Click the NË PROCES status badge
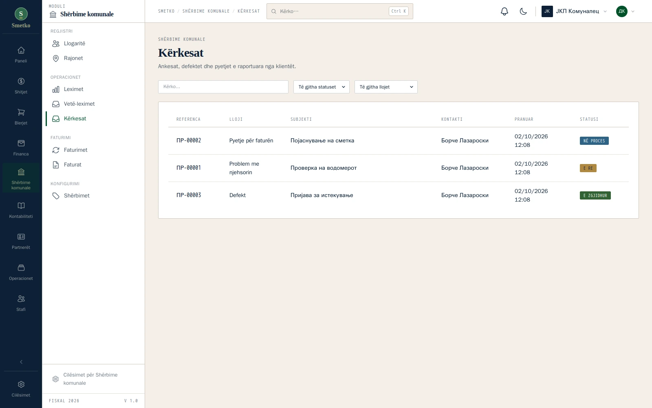This screenshot has height=408, width=652. [x=594, y=141]
